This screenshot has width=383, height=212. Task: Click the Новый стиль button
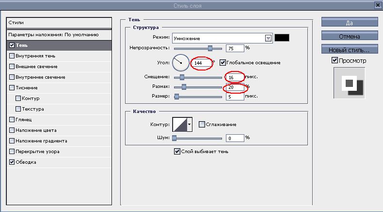coord(349,50)
